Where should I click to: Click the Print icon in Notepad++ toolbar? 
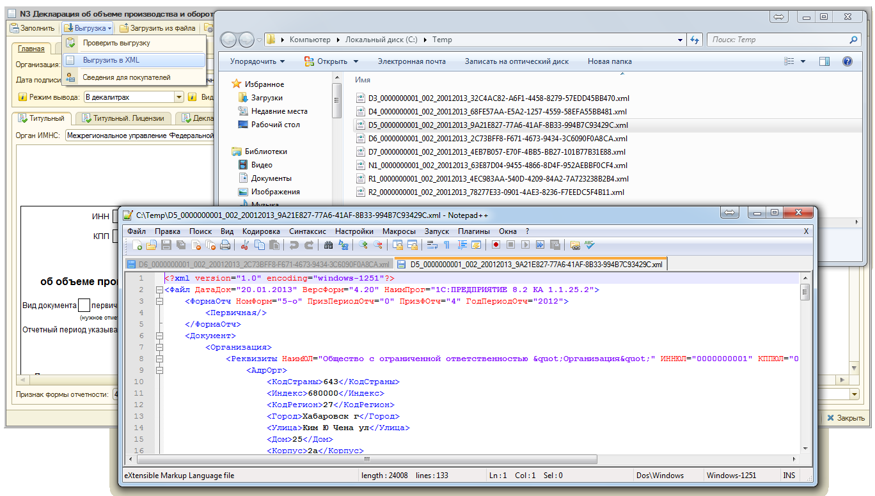[225, 245]
